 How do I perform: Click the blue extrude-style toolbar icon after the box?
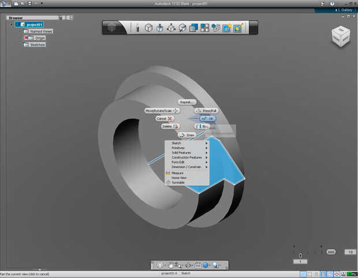point(160,28)
